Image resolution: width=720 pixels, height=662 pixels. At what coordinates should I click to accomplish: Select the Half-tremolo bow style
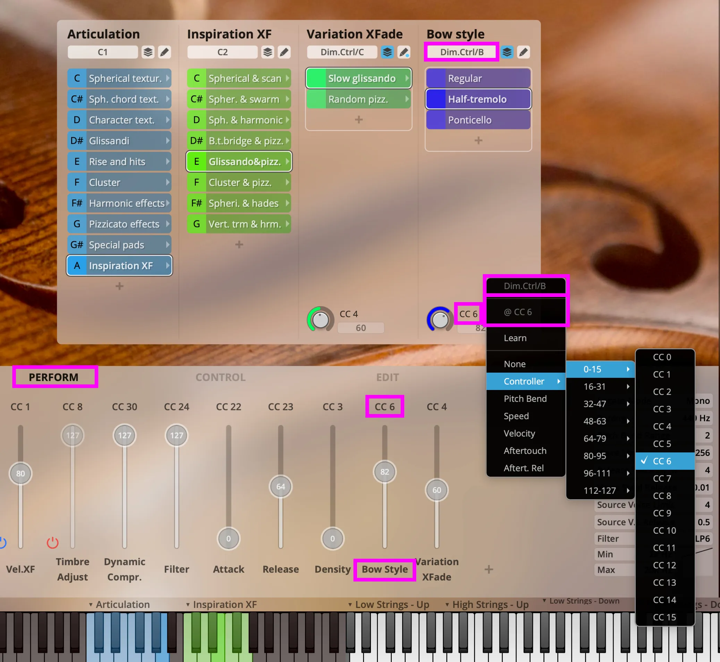tap(478, 99)
